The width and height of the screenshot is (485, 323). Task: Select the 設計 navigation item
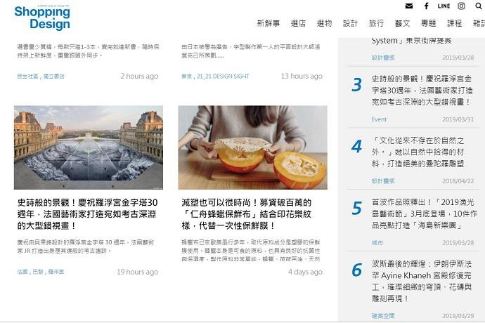point(350,23)
